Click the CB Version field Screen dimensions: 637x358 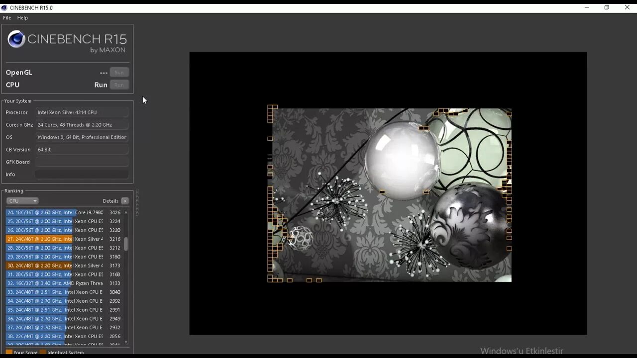click(x=82, y=150)
